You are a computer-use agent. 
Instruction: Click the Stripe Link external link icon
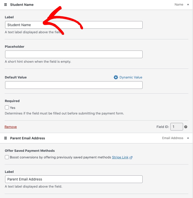point(131,157)
